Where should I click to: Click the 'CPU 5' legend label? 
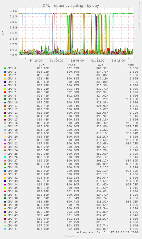click(x=12, y=85)
